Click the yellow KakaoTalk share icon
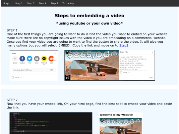Viewport: 179px width, 134px height. point(44,59)
